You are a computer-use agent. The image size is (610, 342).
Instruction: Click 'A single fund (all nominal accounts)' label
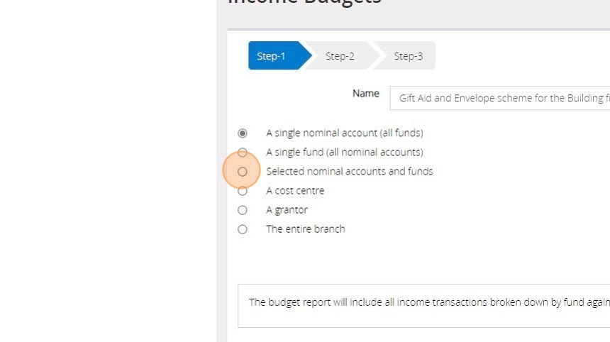[x=344, y=152]
